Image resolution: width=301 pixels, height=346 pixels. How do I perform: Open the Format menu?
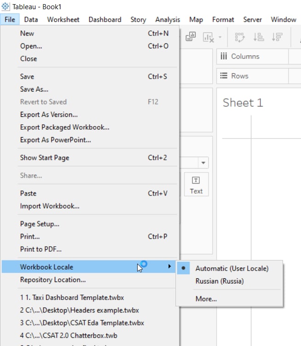[223, 20]
